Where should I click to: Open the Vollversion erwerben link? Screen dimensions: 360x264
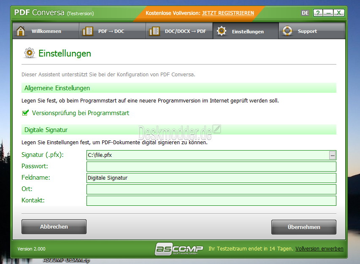coord(319,249)
